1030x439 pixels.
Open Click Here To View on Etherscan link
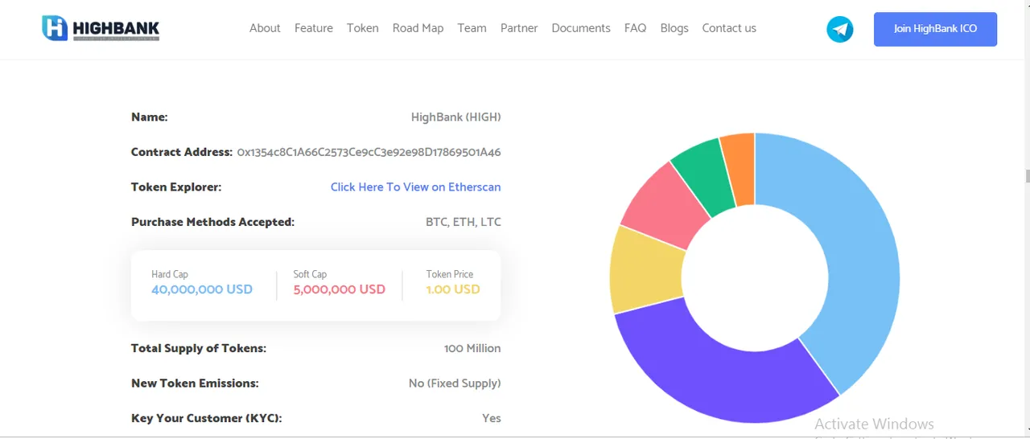click(415, 187)
